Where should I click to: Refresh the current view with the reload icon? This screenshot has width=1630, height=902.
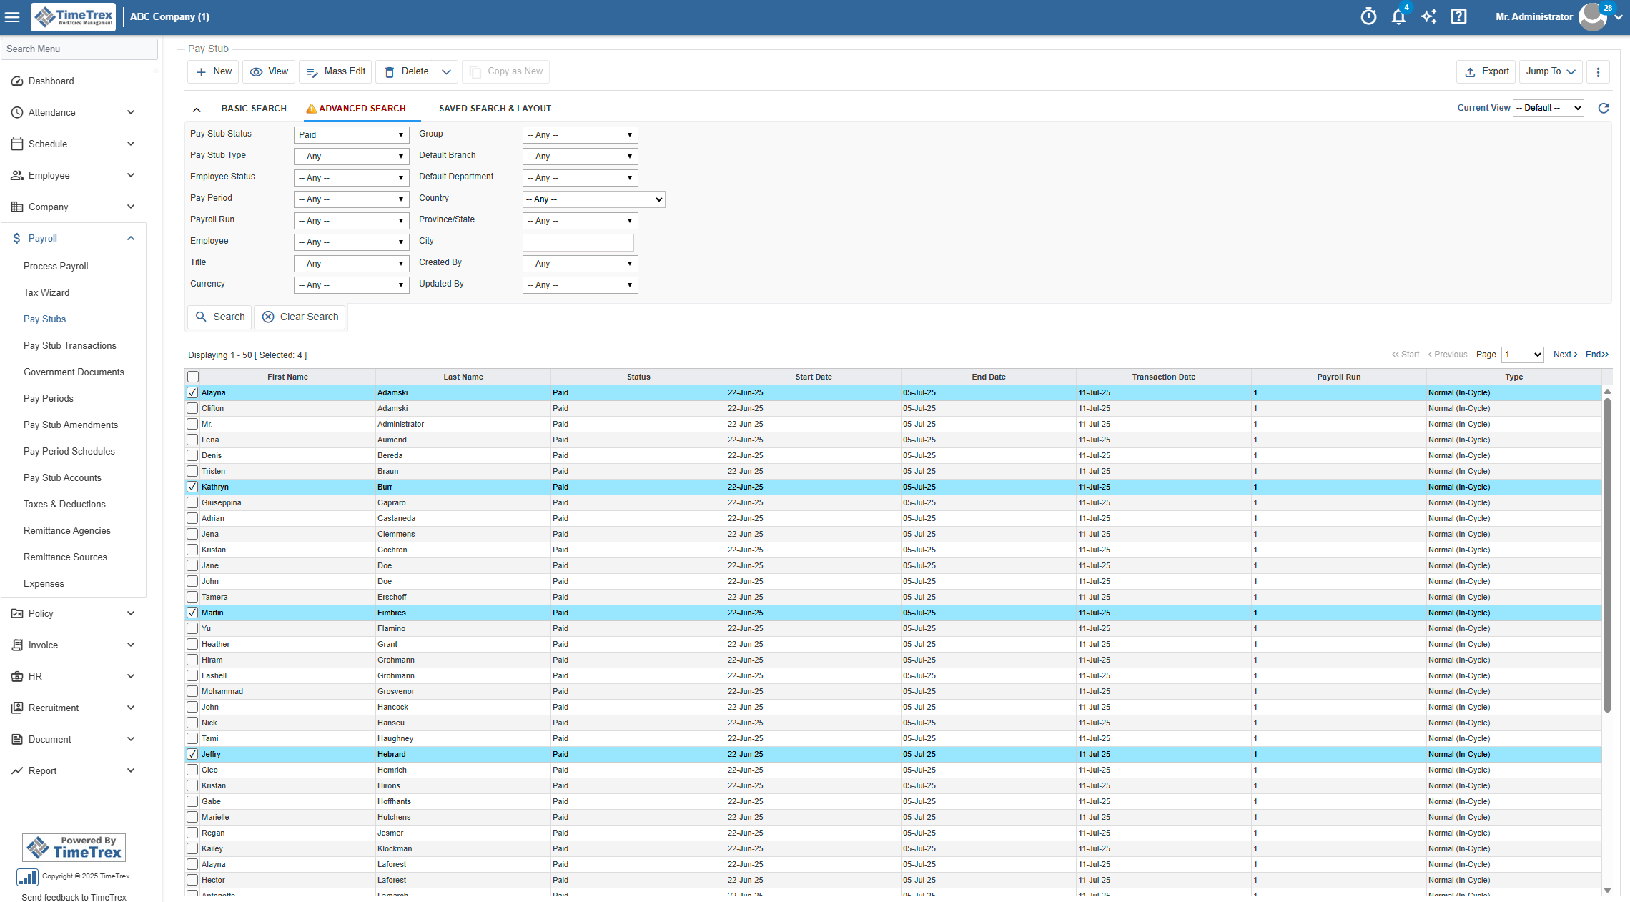point(1604,108)
